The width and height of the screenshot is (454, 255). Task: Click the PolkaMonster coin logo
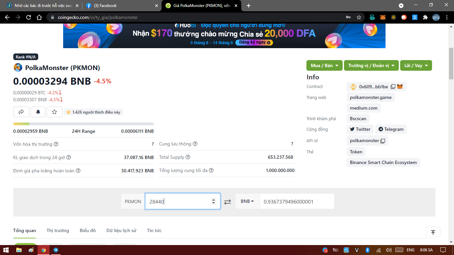click(x=18, y=68)
